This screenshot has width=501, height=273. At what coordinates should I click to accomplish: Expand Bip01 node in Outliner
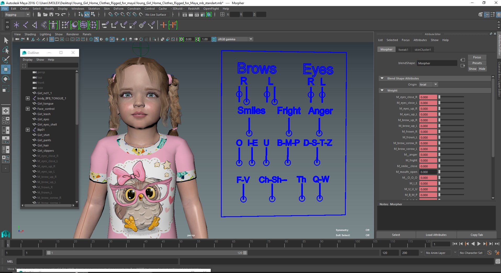28,130
